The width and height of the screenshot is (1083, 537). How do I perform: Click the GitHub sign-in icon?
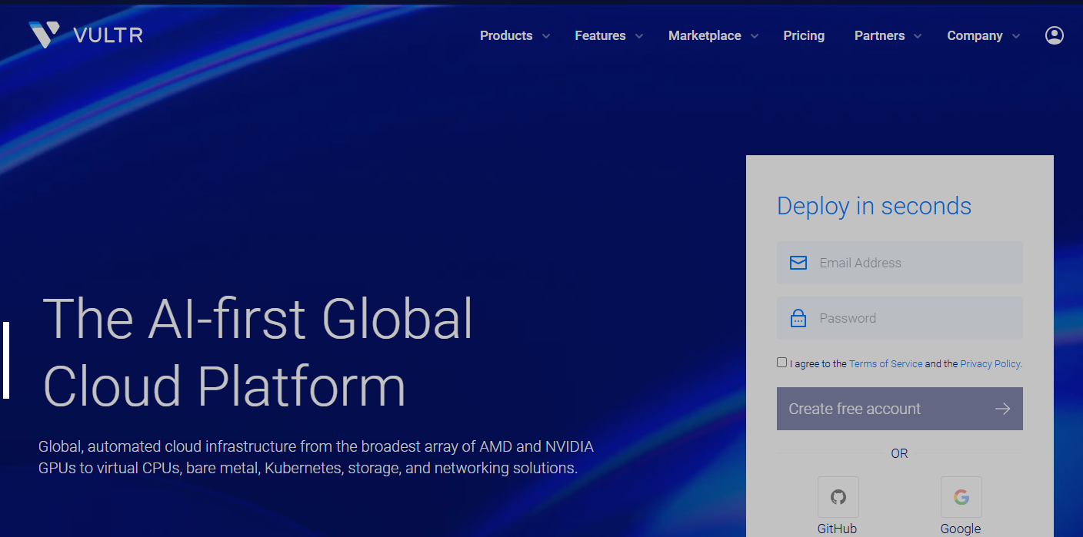(x=838, y=497)
